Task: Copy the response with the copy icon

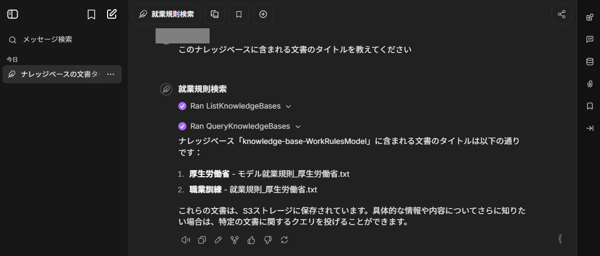Action: coord(202,240)
